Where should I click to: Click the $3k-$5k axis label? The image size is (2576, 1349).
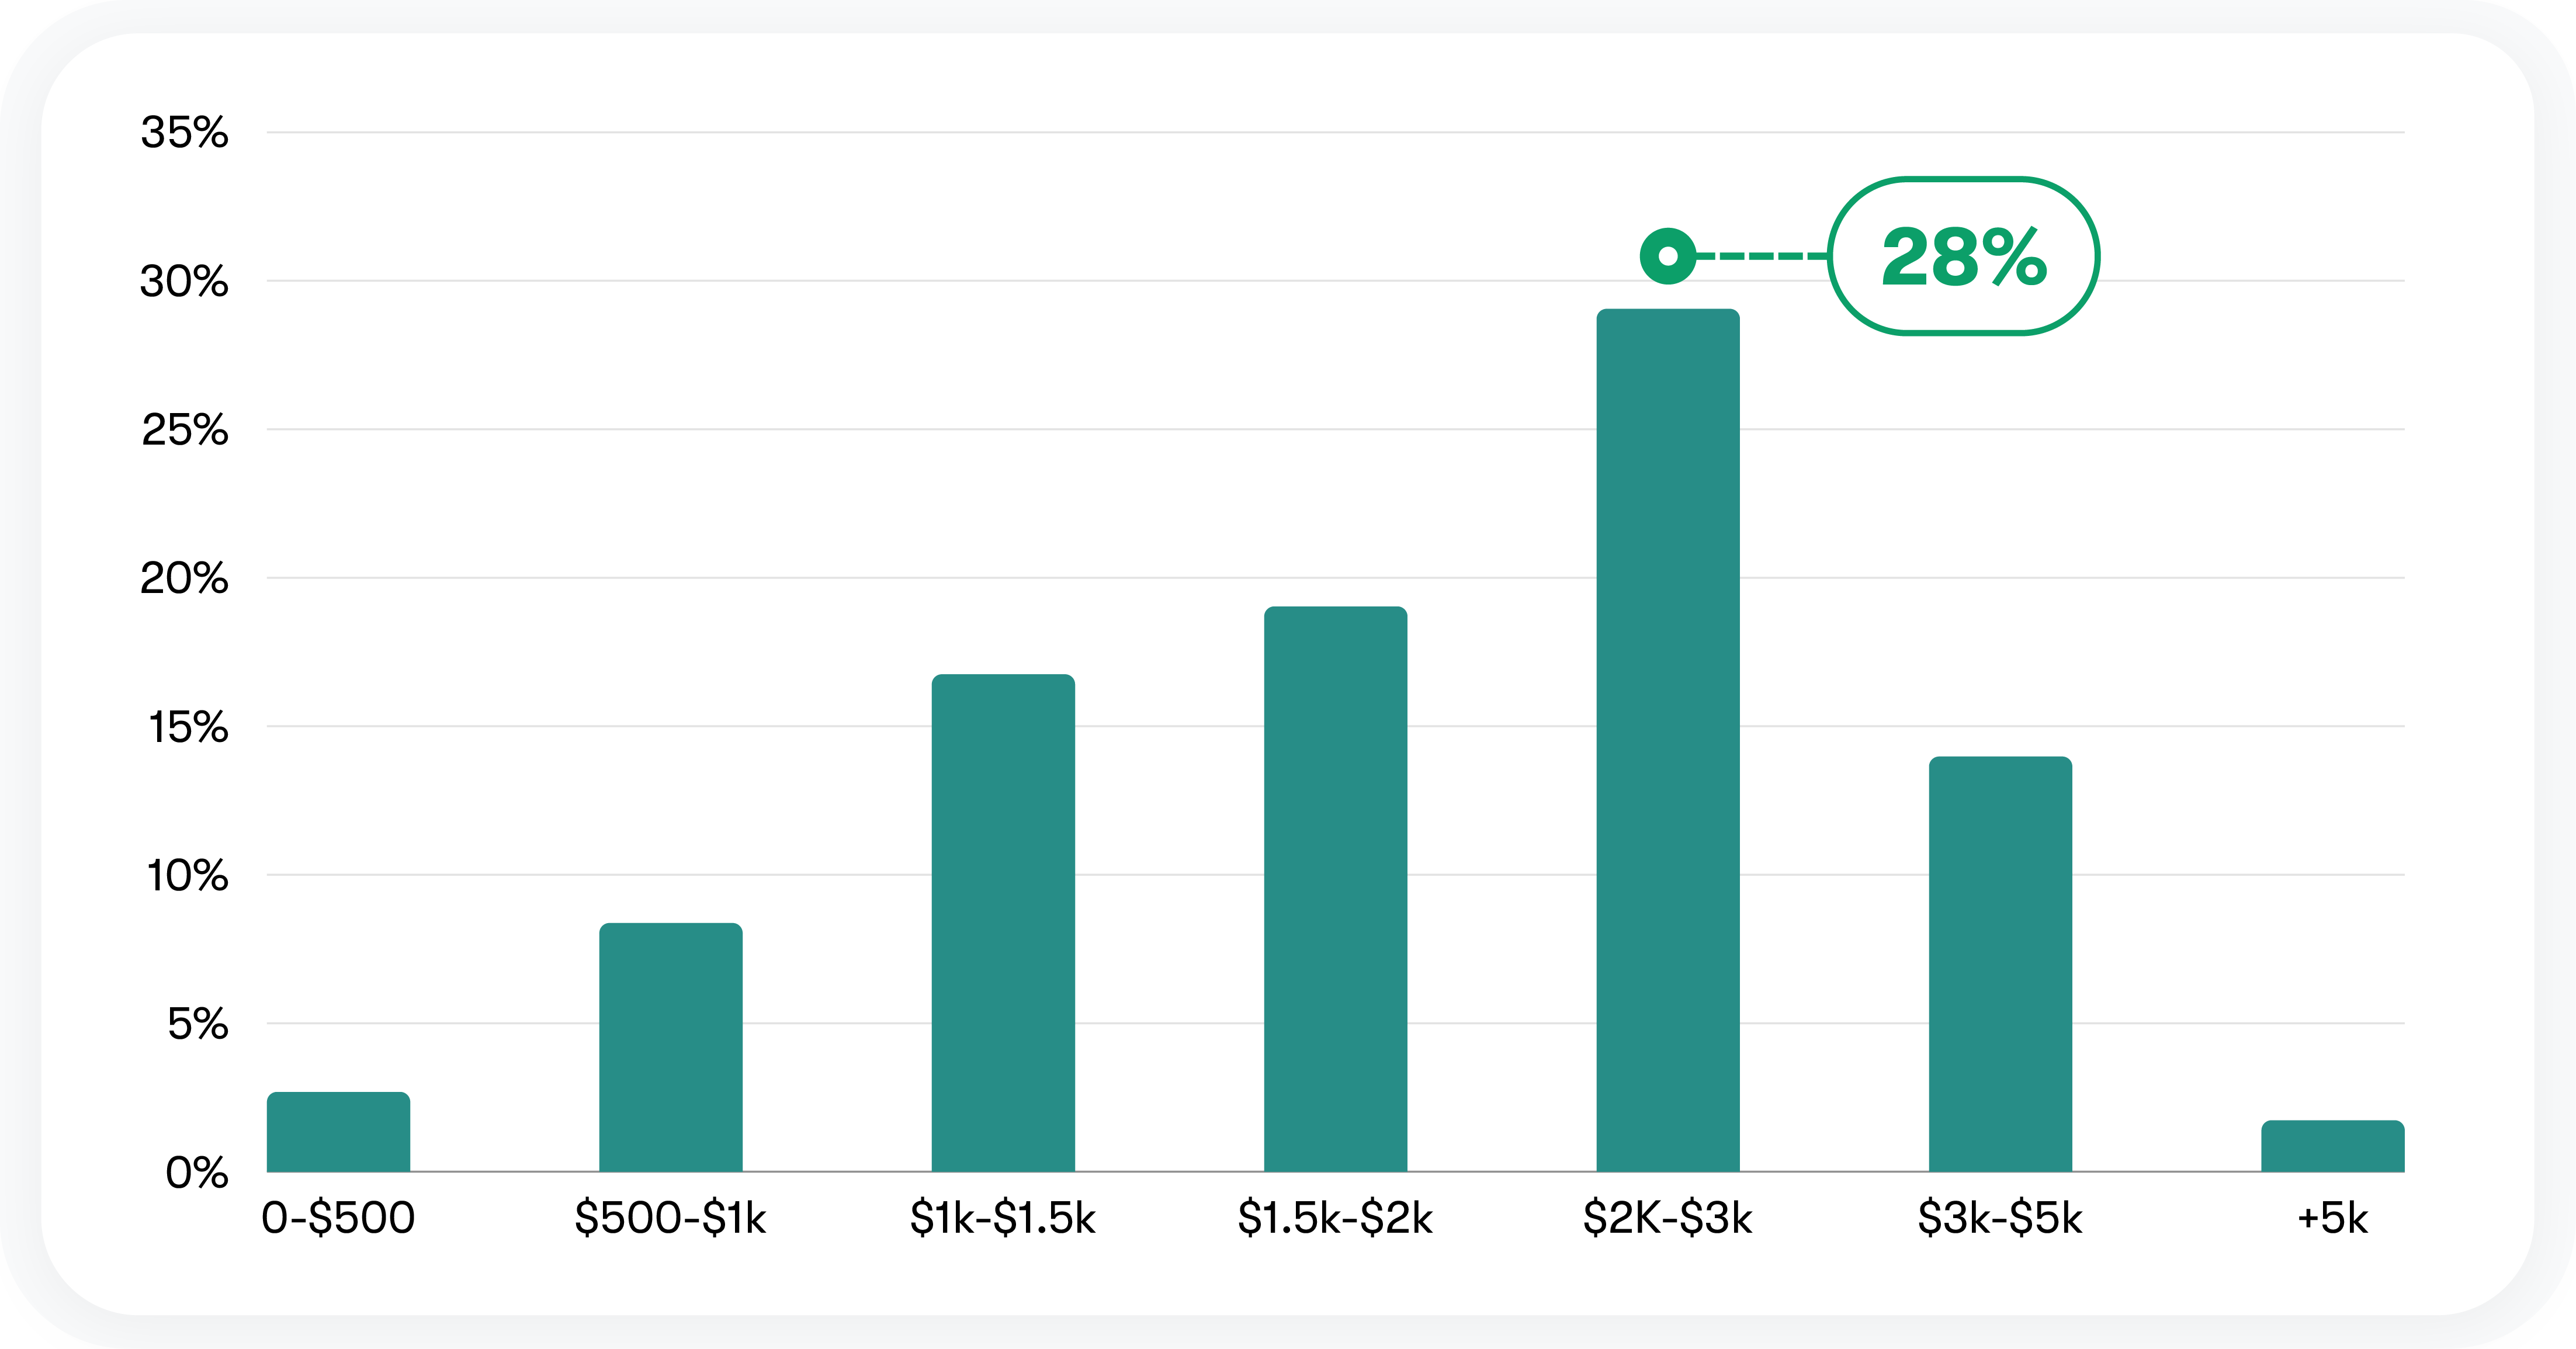2000,1218
